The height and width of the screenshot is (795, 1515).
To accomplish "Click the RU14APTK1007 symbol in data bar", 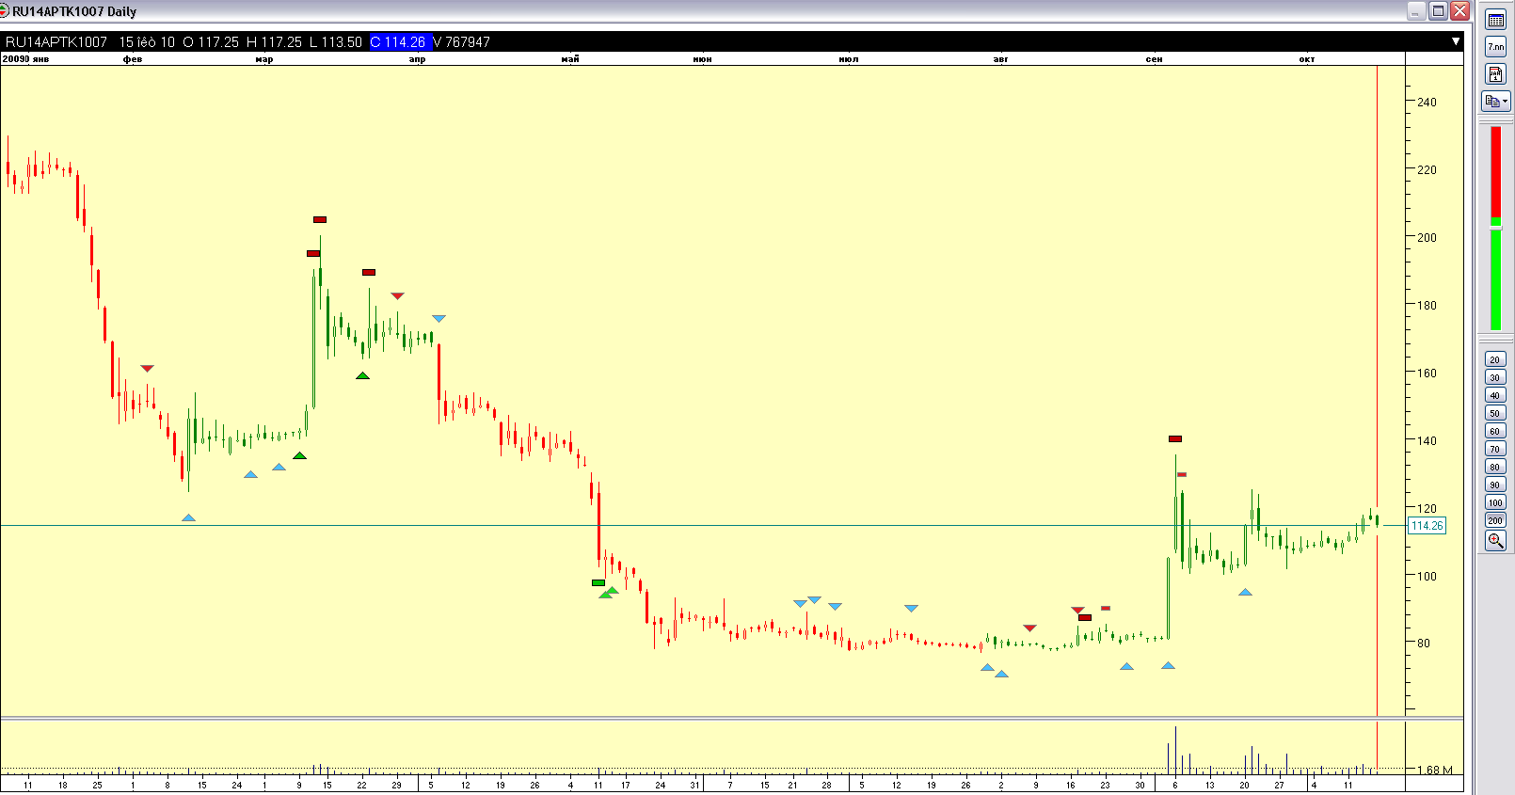I will [56, 41].
